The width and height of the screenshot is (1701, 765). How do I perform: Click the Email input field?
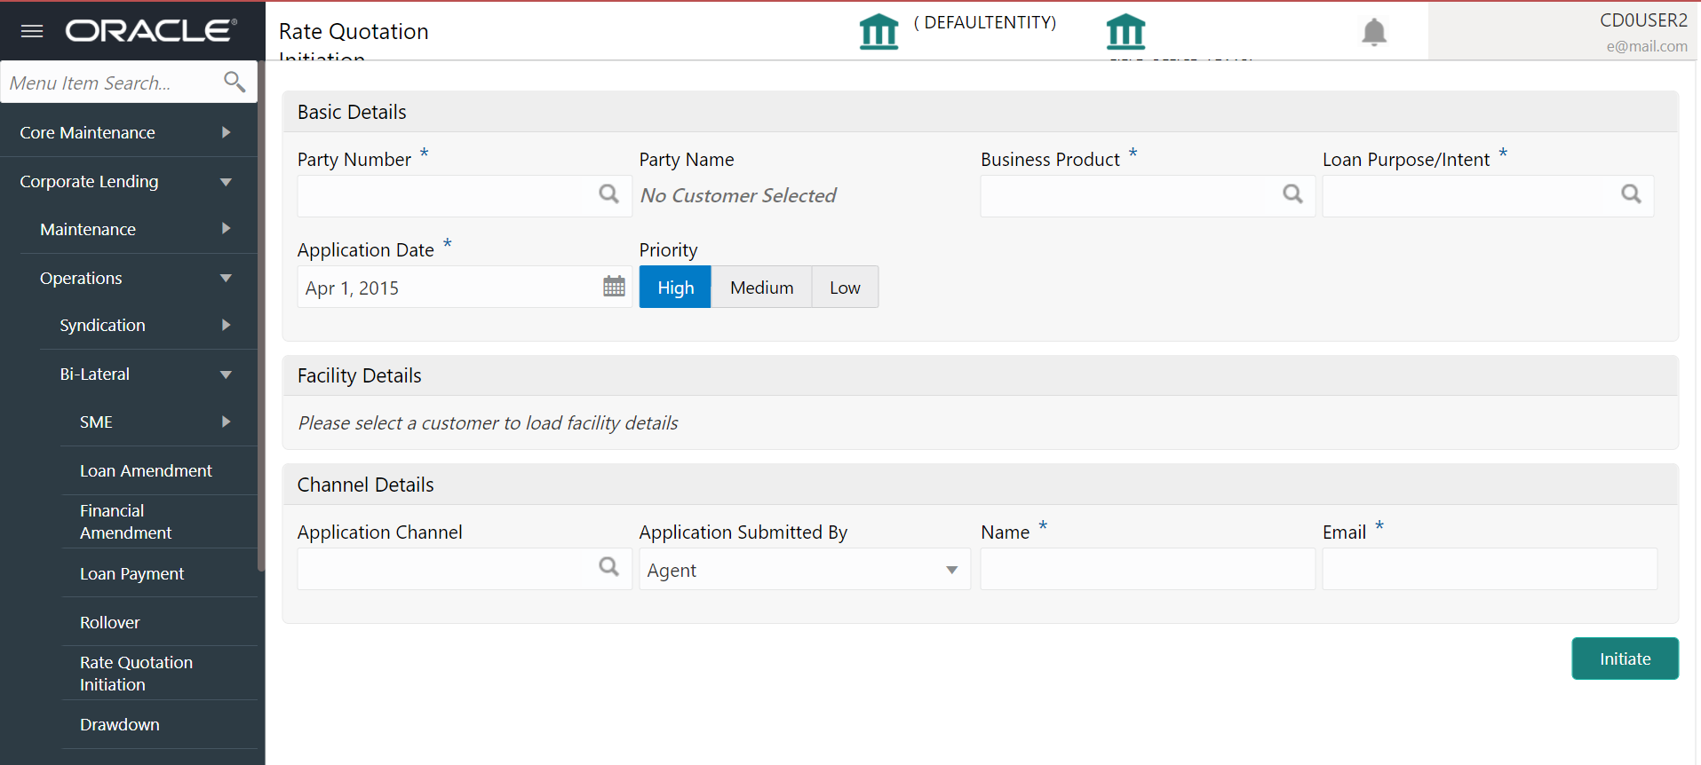[x=1490, y=569]
